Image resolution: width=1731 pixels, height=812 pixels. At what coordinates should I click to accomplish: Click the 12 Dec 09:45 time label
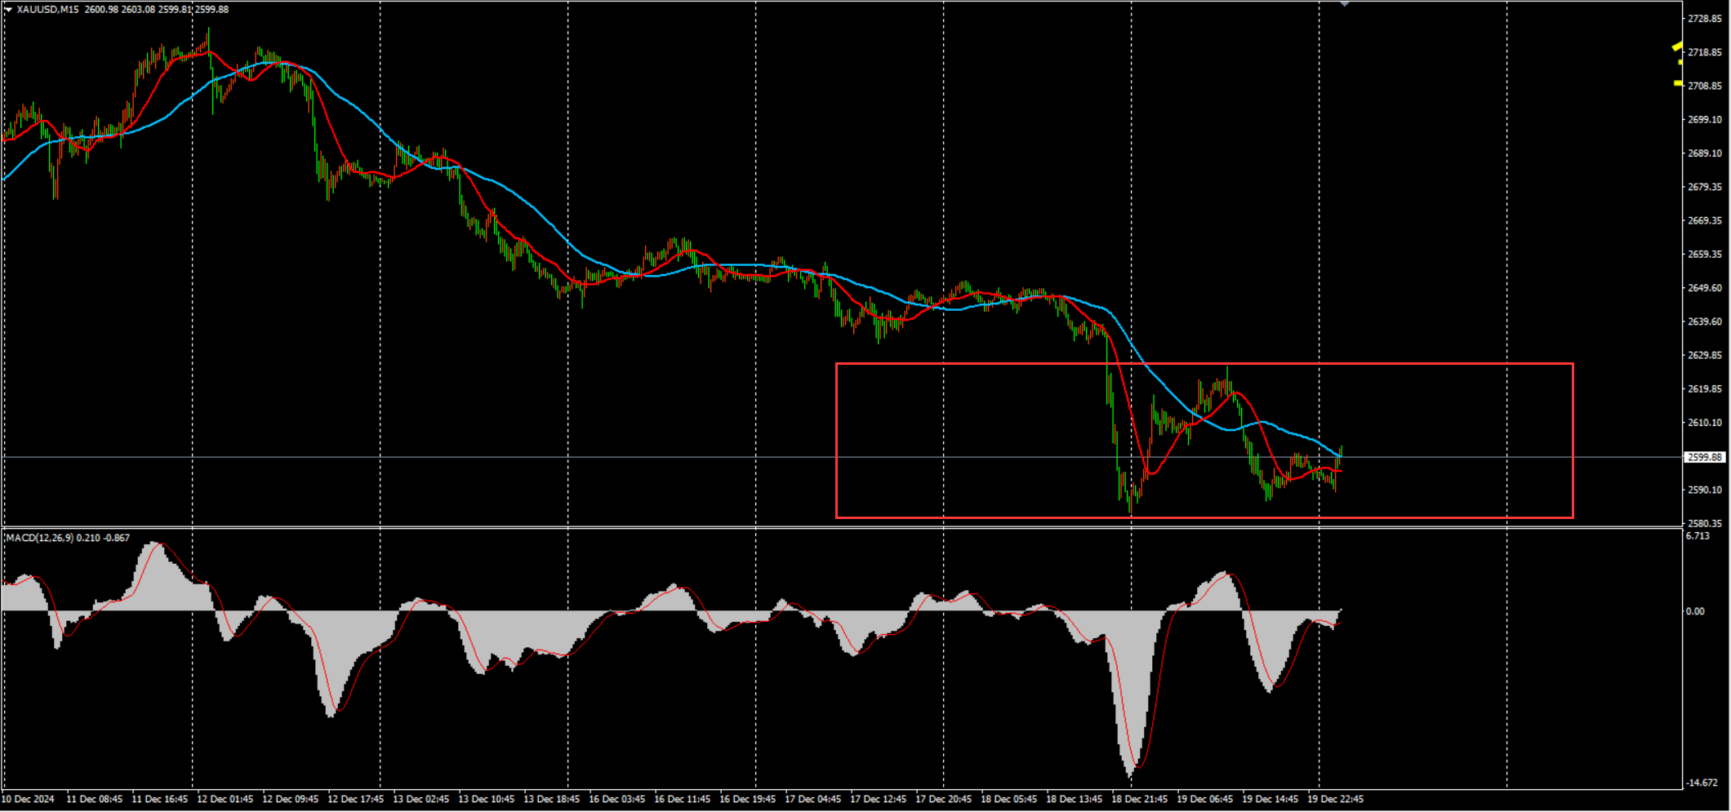pyautogui.click(x=291, y=799)
